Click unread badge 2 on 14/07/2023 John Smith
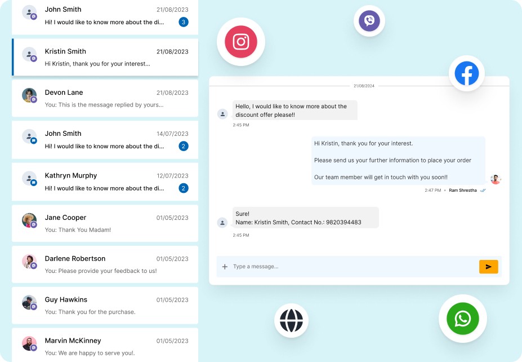 point(184,146)
